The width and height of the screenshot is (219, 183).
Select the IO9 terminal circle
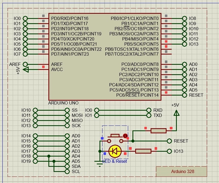(x=185, y=23)
